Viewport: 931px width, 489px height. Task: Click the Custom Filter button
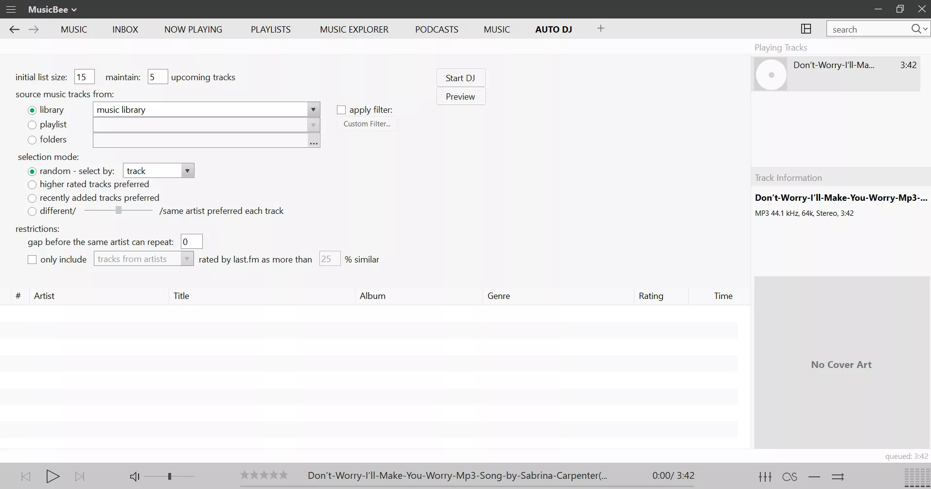[x=367, y=123]
